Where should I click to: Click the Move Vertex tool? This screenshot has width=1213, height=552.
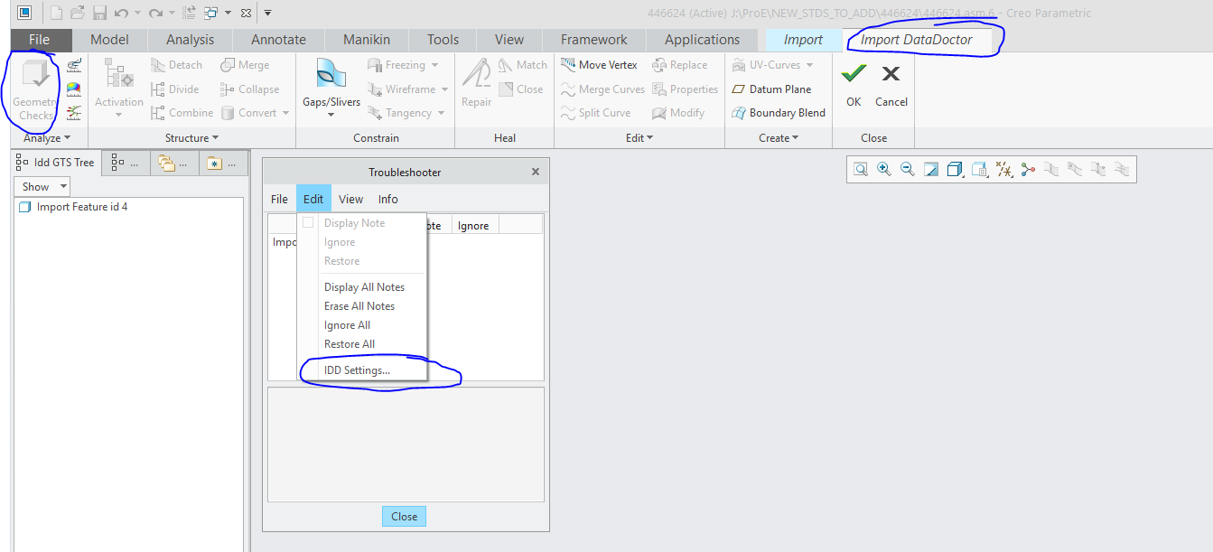[600, 64]
